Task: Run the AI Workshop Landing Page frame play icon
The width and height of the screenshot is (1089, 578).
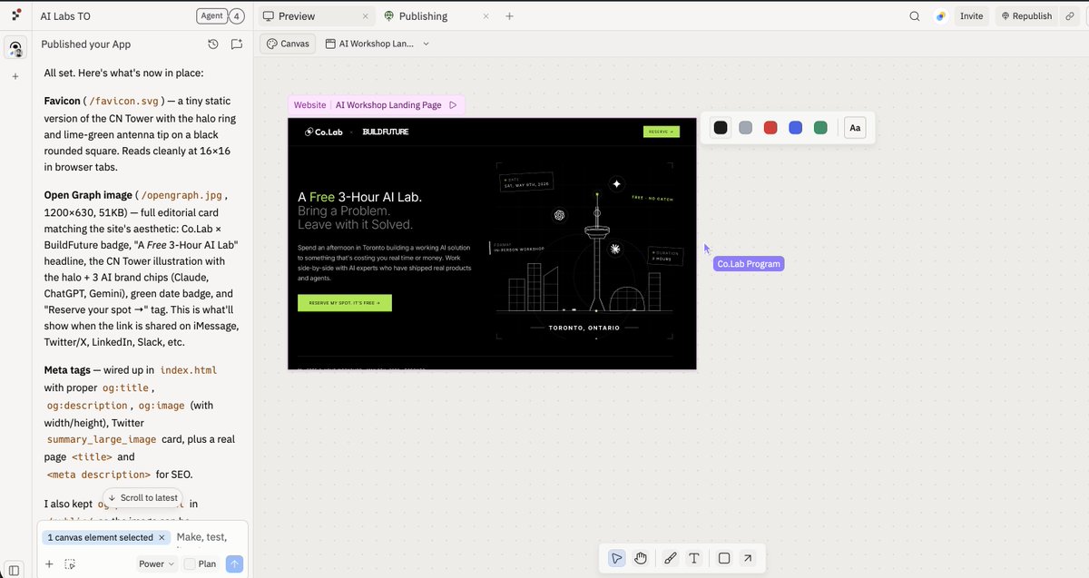Action: (453, 105)
